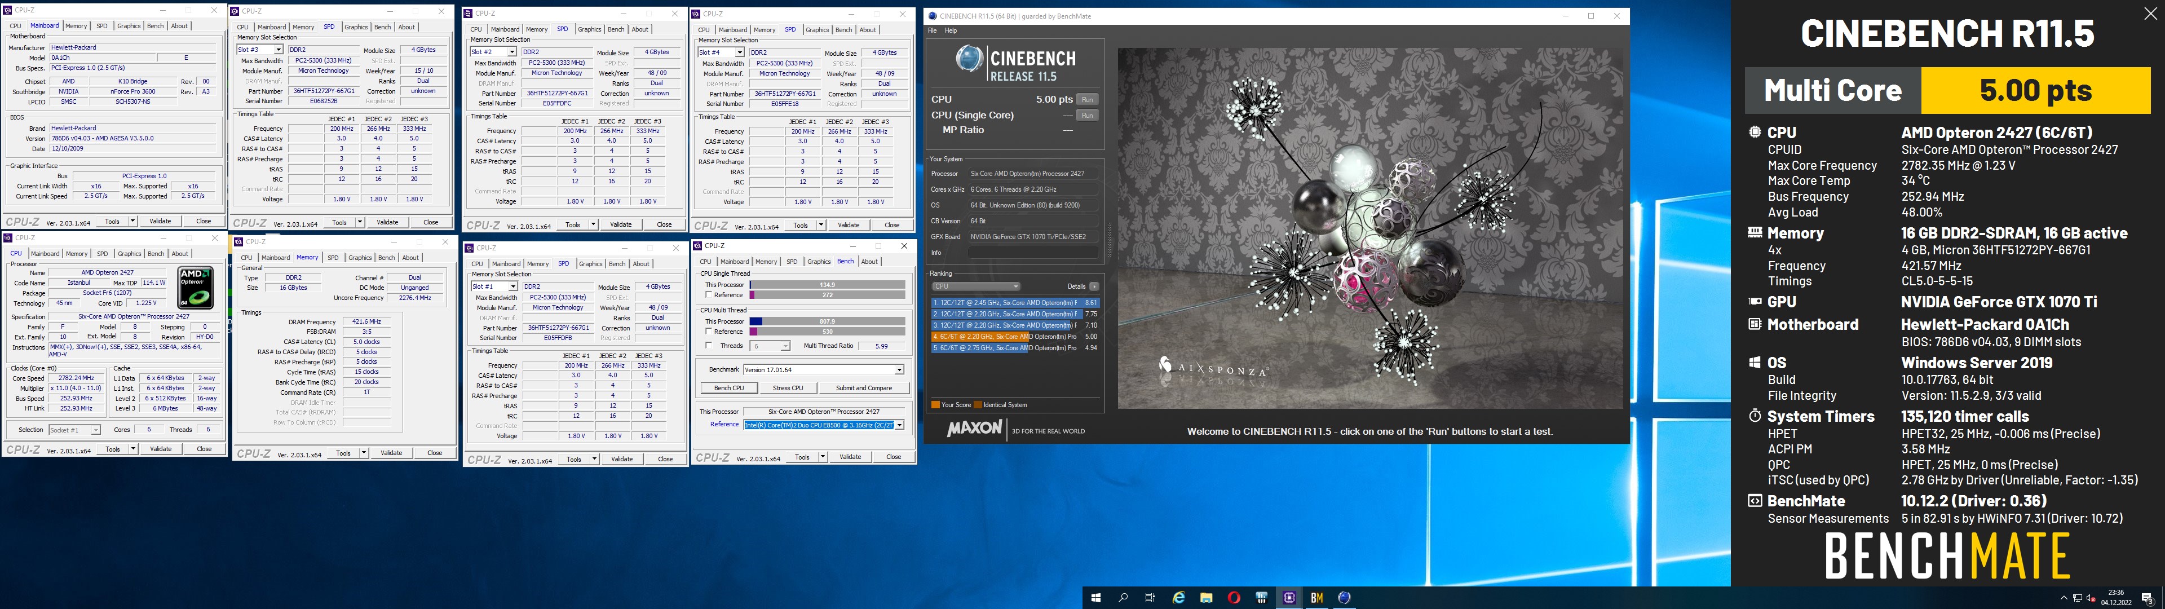Select orange ranking row 6C/6T @ 2.20 GHz

[1015, 337]
